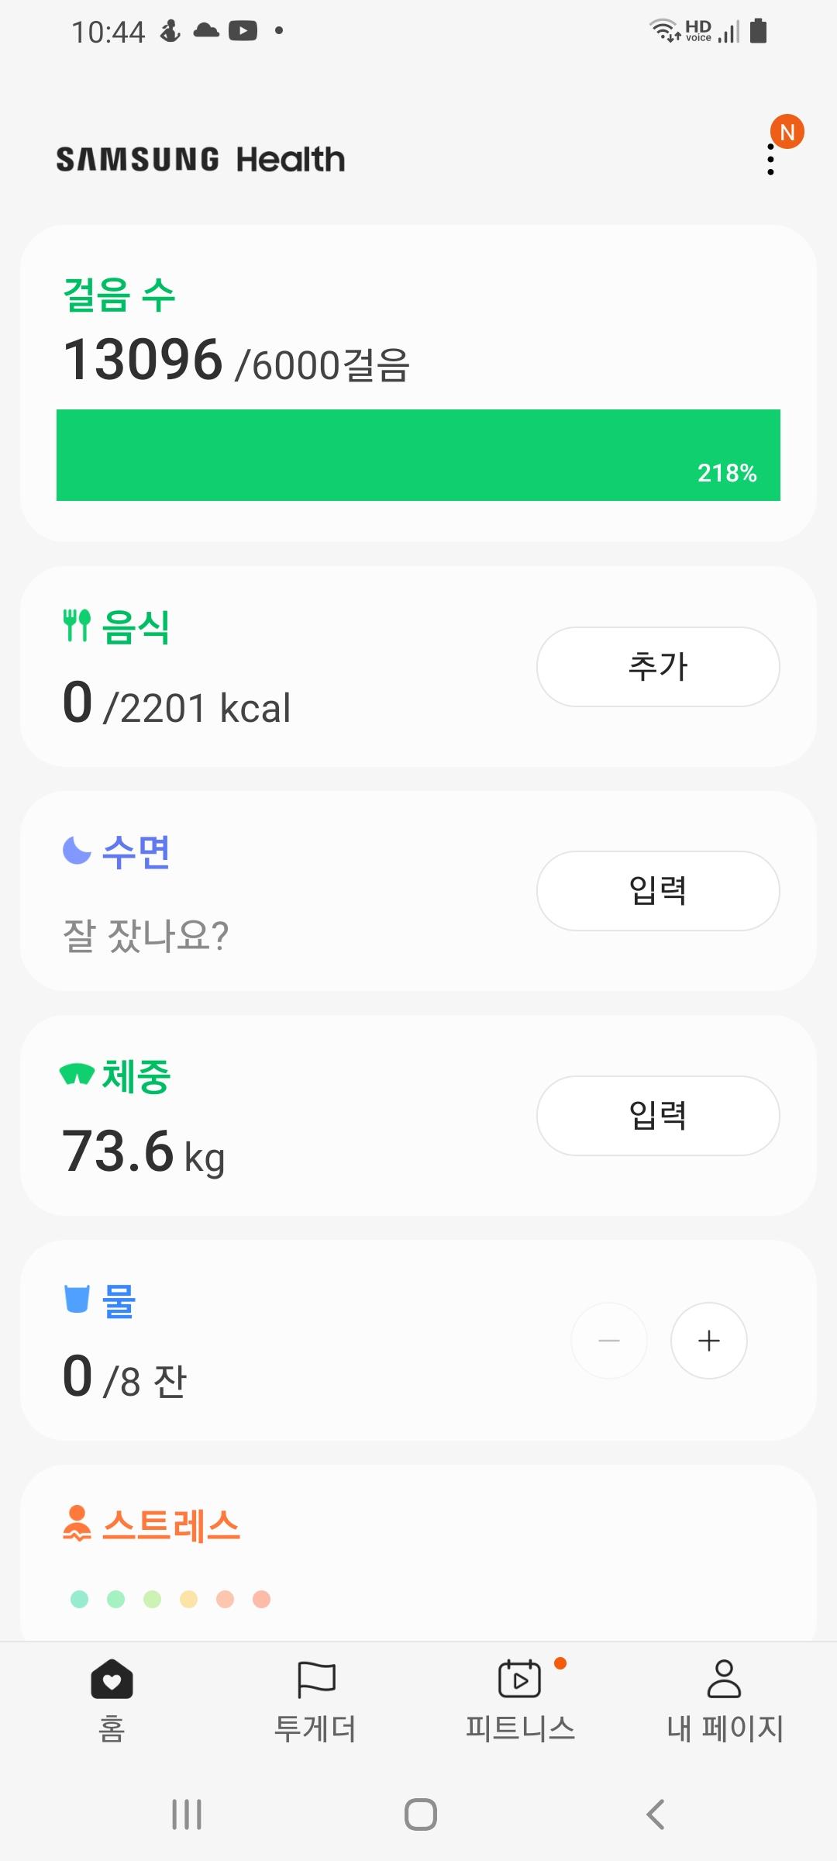Open the 피트니스 tab
This screenshot has width=837, height=1861.
point(520,1700)
